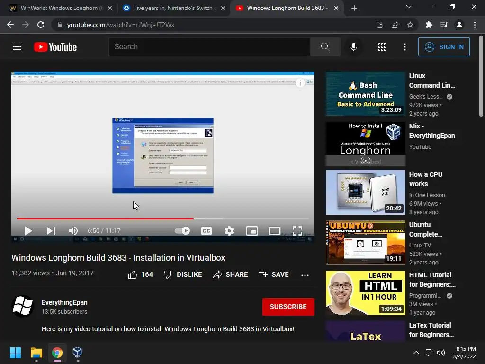The height and width of the screenshot is (364, 485).
Task: Bookmark this page with star
Action: 410,25
